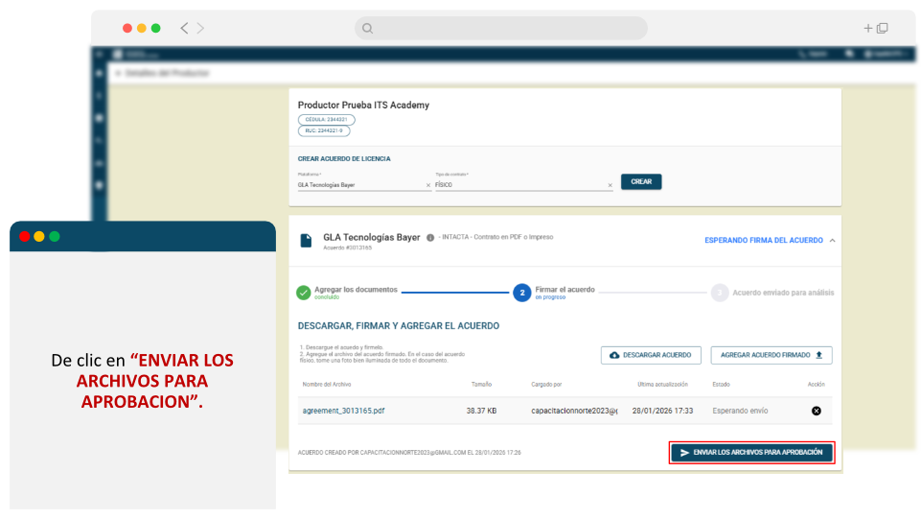Click the 38.37 KB size cell
The width and height of the screenshot is (921, 519).
[482, 411]
